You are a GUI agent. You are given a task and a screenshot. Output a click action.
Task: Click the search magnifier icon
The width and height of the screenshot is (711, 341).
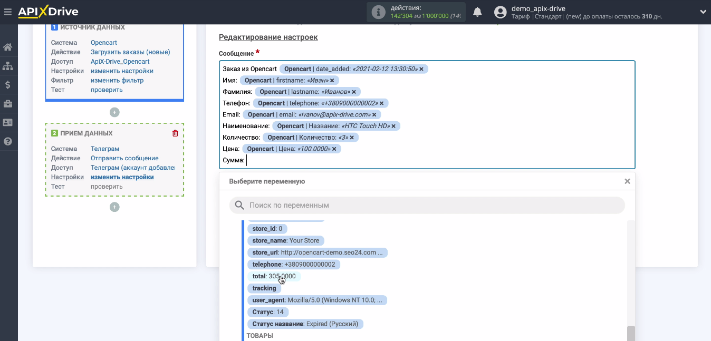239,205
